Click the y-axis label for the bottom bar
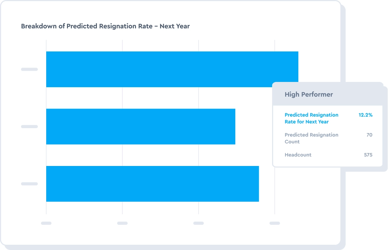Screen dimensions: 388x250 29,184
